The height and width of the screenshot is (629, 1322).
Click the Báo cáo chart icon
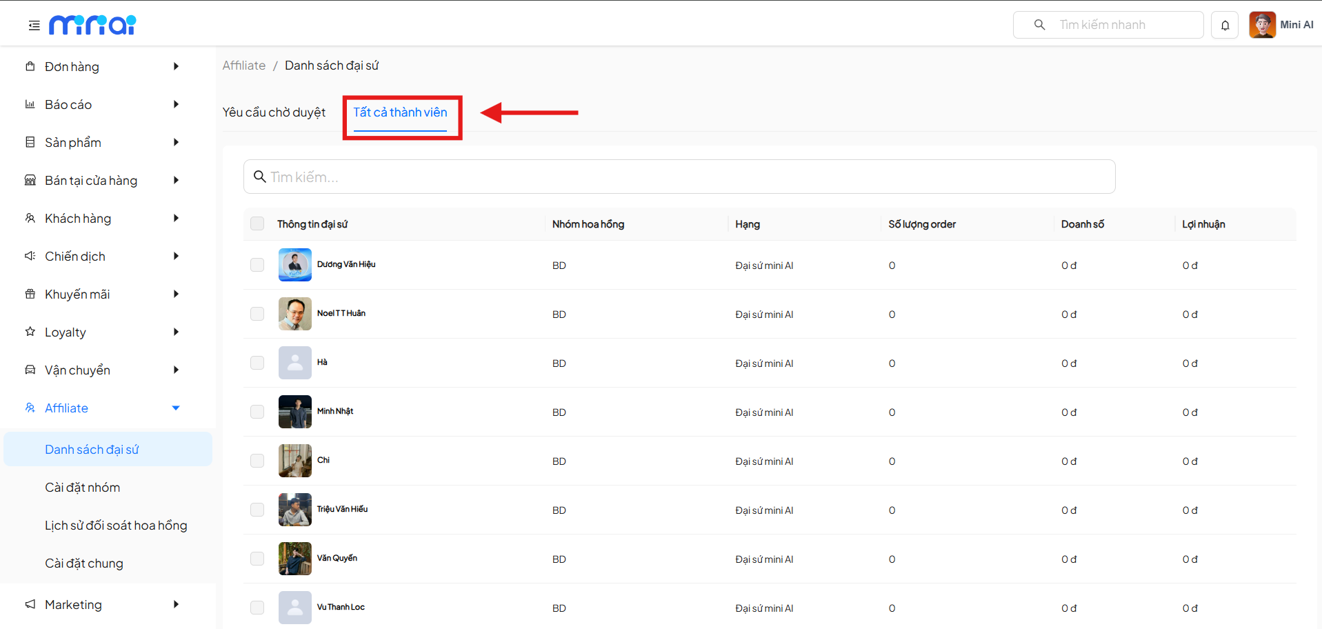click(x=30, y=104)
